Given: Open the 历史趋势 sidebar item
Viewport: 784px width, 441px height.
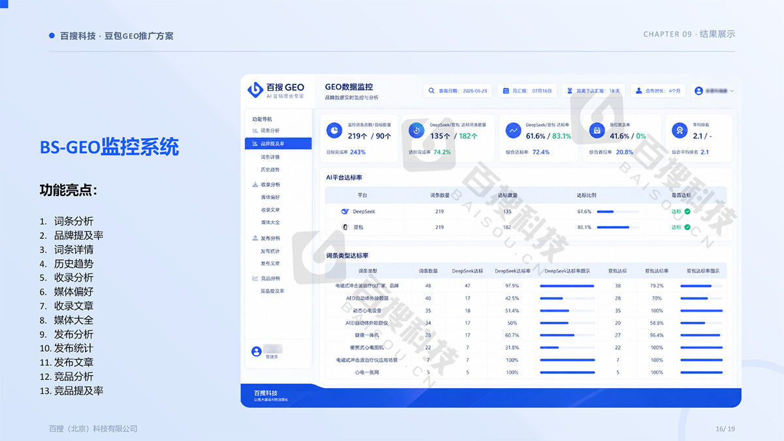Looking at the screenshot, I should pos(270,170).
